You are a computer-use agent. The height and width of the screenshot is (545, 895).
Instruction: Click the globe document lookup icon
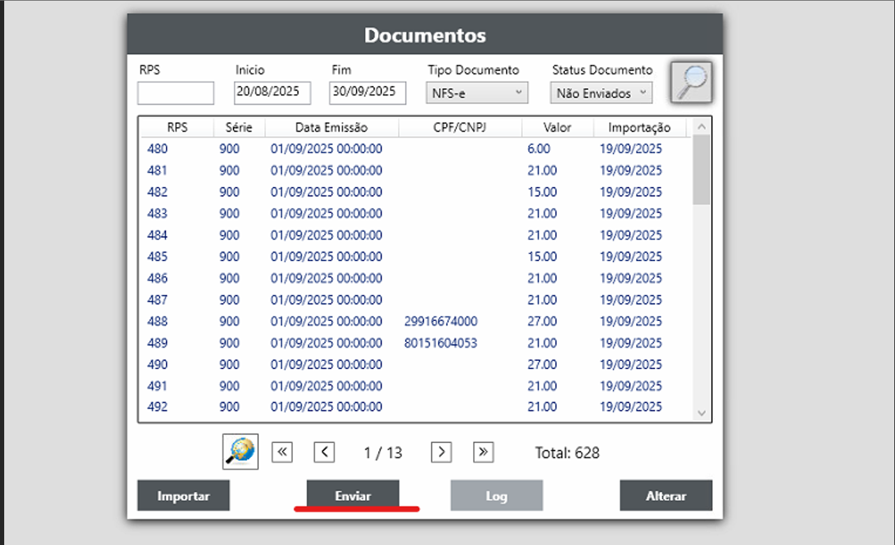point(241,452)
